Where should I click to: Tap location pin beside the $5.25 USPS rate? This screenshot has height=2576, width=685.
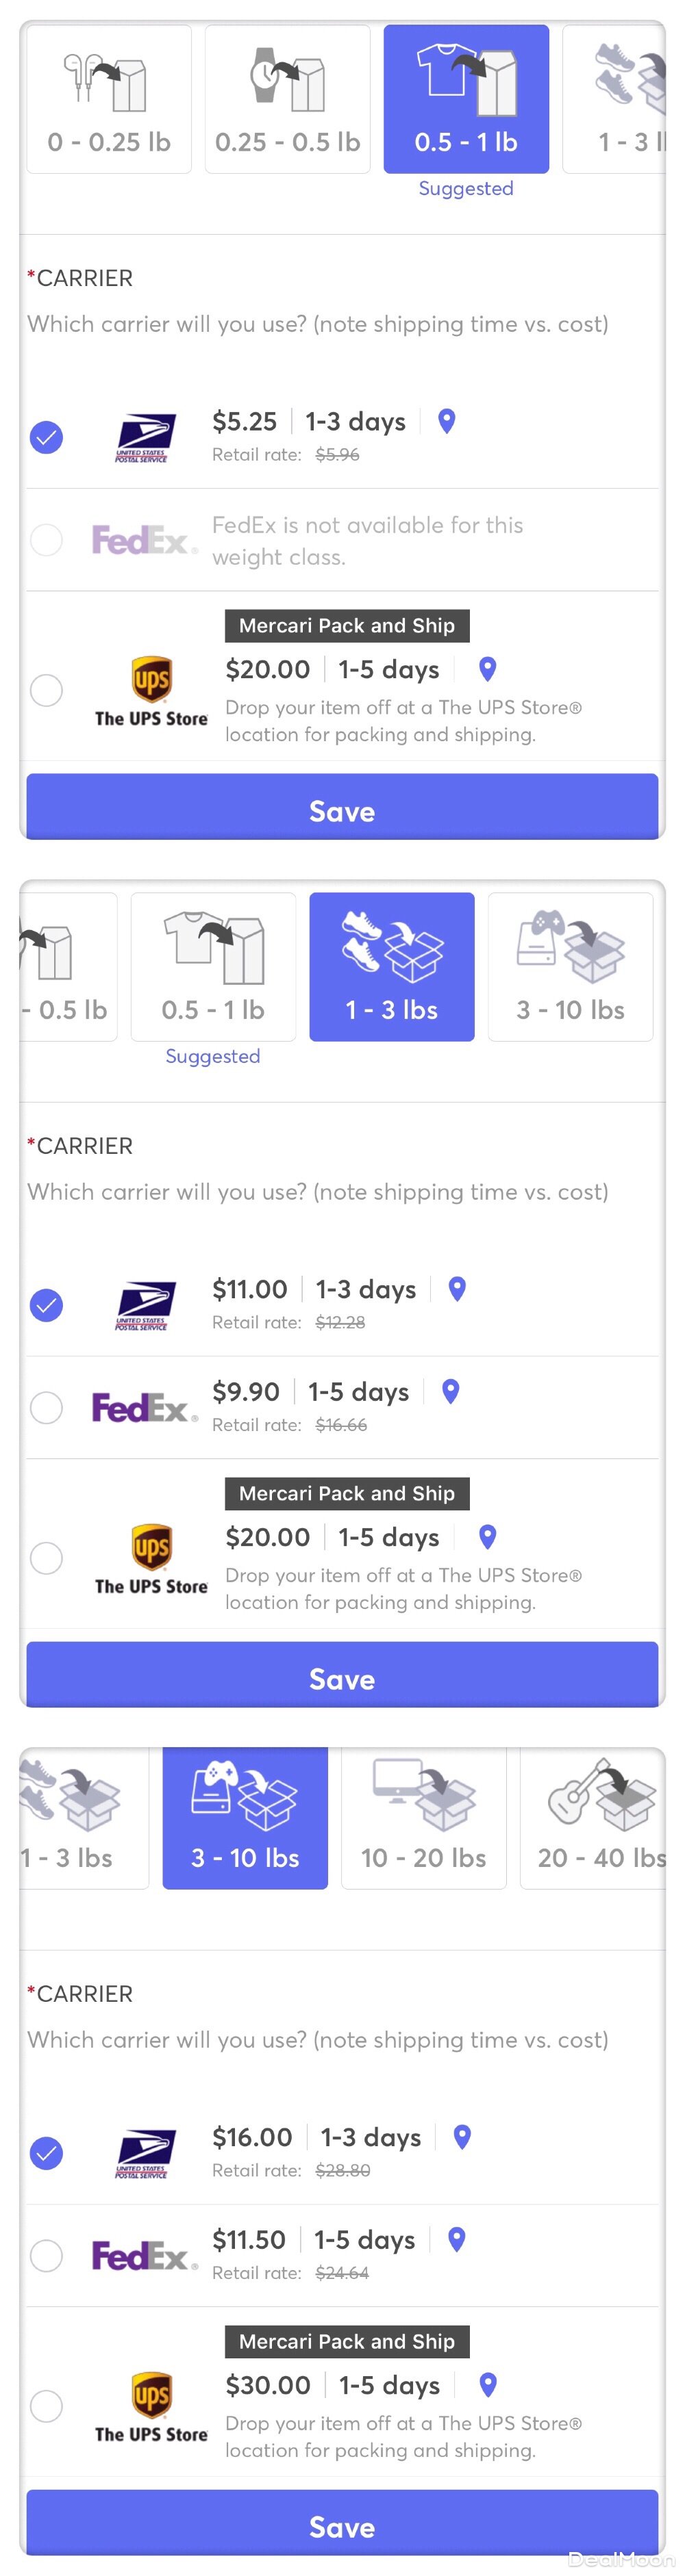pos(448,421)
